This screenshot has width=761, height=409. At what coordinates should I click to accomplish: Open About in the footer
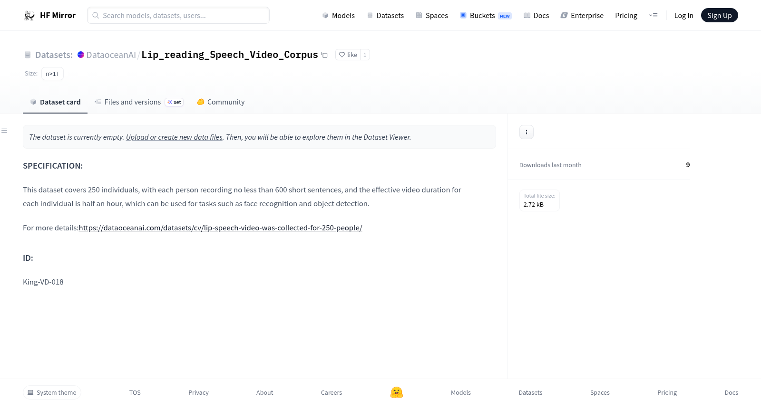[x=264, y=392]
